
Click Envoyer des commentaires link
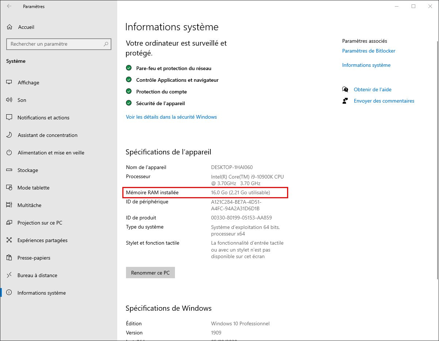[x=384, y=101]
